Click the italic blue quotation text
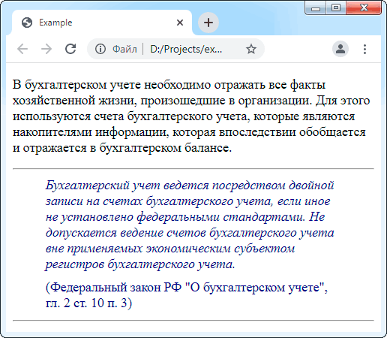 click(x=190, y=225)
